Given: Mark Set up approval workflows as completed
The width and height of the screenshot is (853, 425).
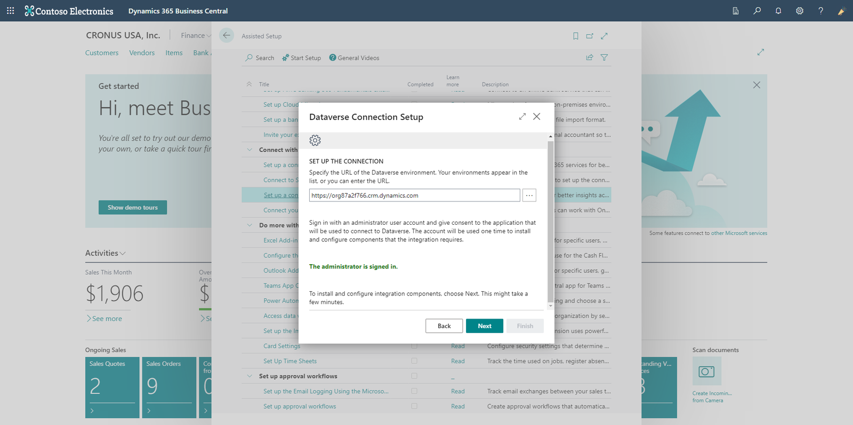Looking at the screenshot, I should pos(414,406).
